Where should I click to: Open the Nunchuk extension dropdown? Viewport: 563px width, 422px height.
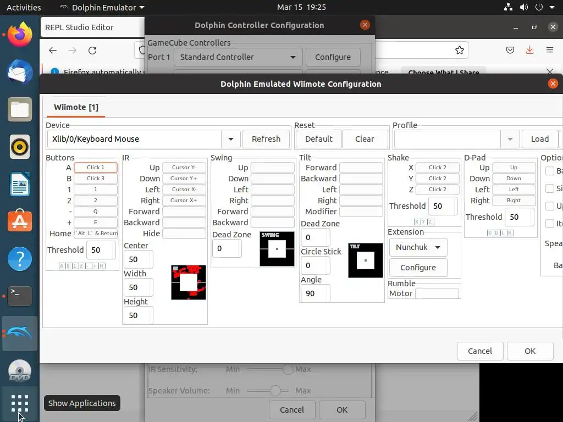pyautogui.click(x=418, y=247)
